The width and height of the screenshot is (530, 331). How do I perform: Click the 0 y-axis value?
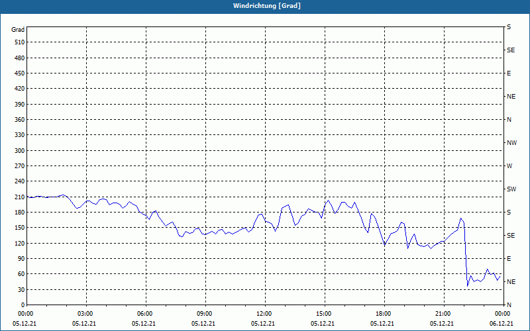pos(23,305)
